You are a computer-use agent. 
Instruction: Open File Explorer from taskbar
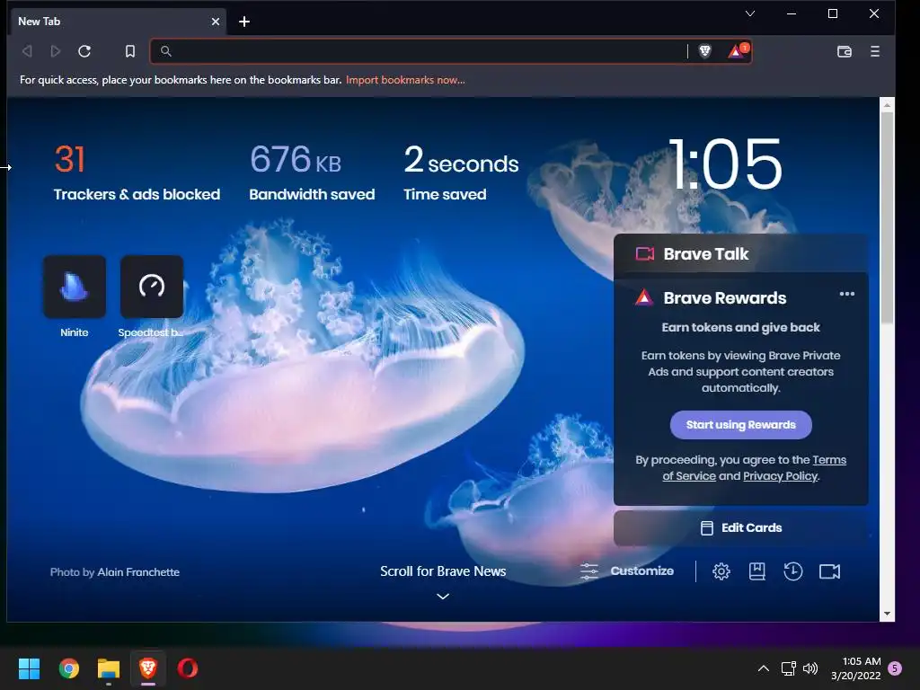109,668
